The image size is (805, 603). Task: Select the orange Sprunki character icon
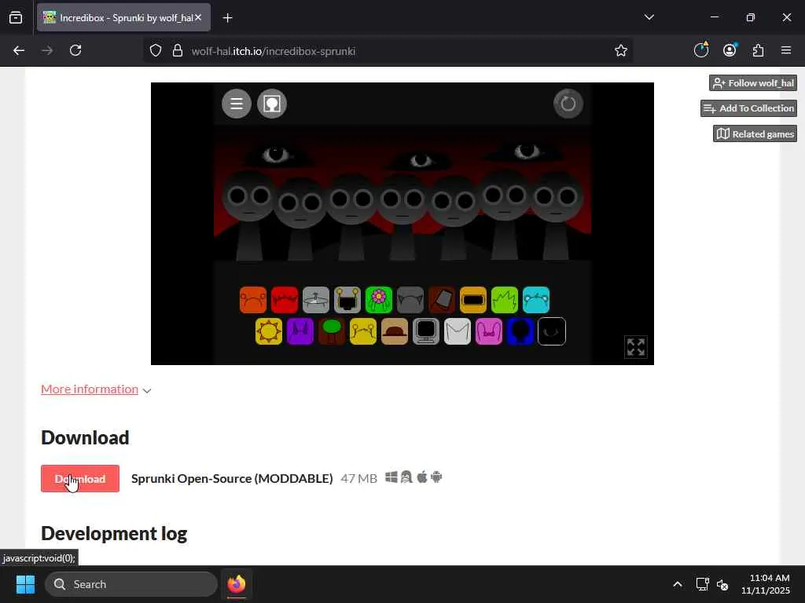(x=253, y=300)
